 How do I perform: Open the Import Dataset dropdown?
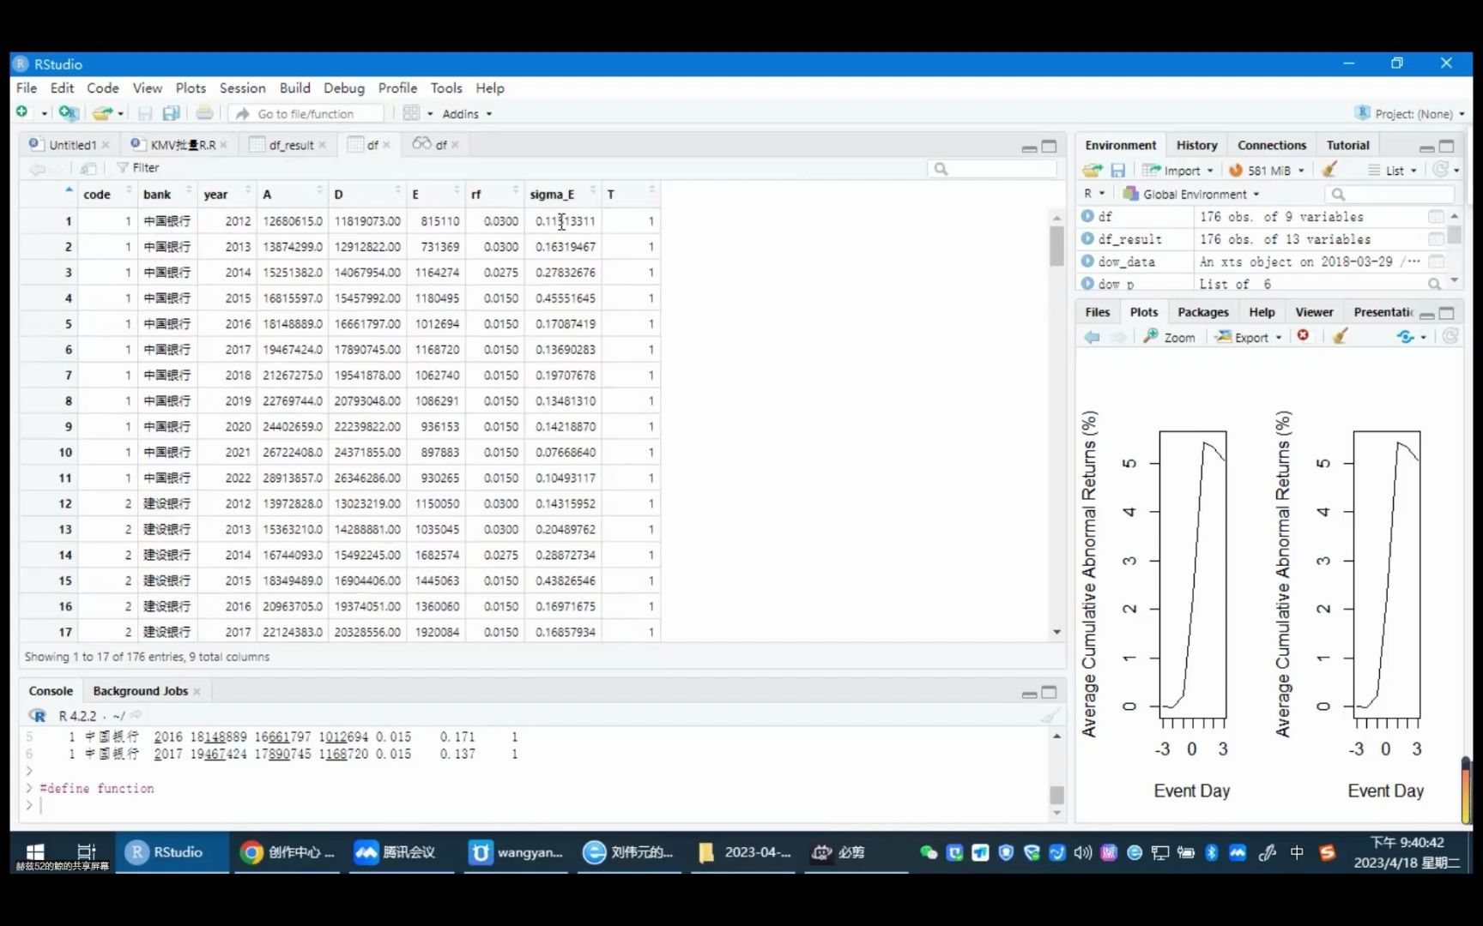point(1179,171)
